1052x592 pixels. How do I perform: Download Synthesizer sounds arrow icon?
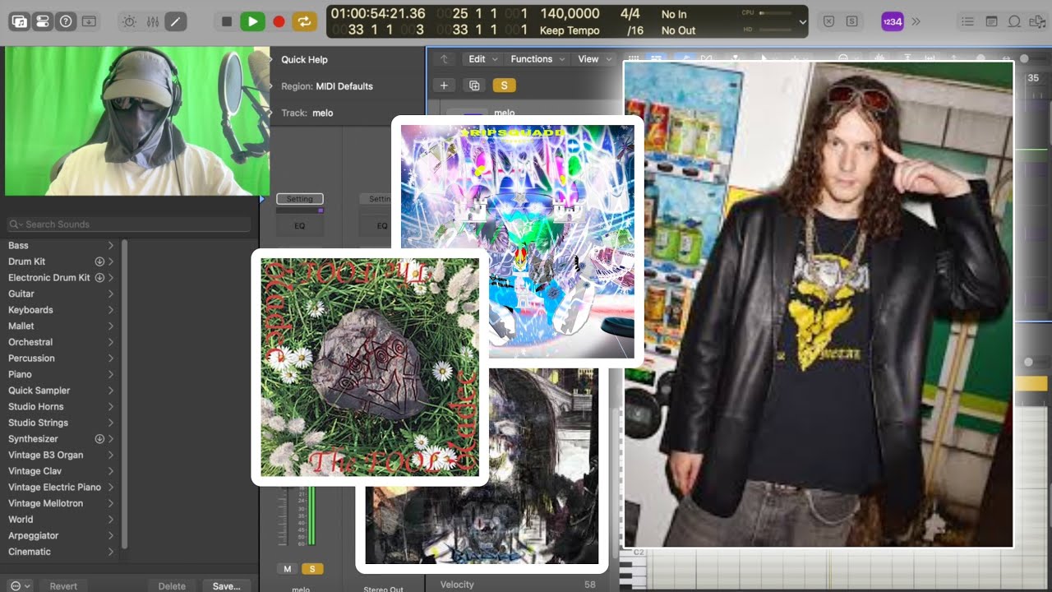(x=99, y=439)
